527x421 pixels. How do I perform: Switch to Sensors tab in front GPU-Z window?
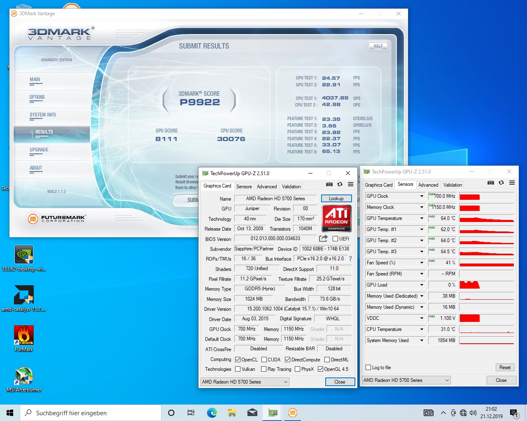coord(244,187)
